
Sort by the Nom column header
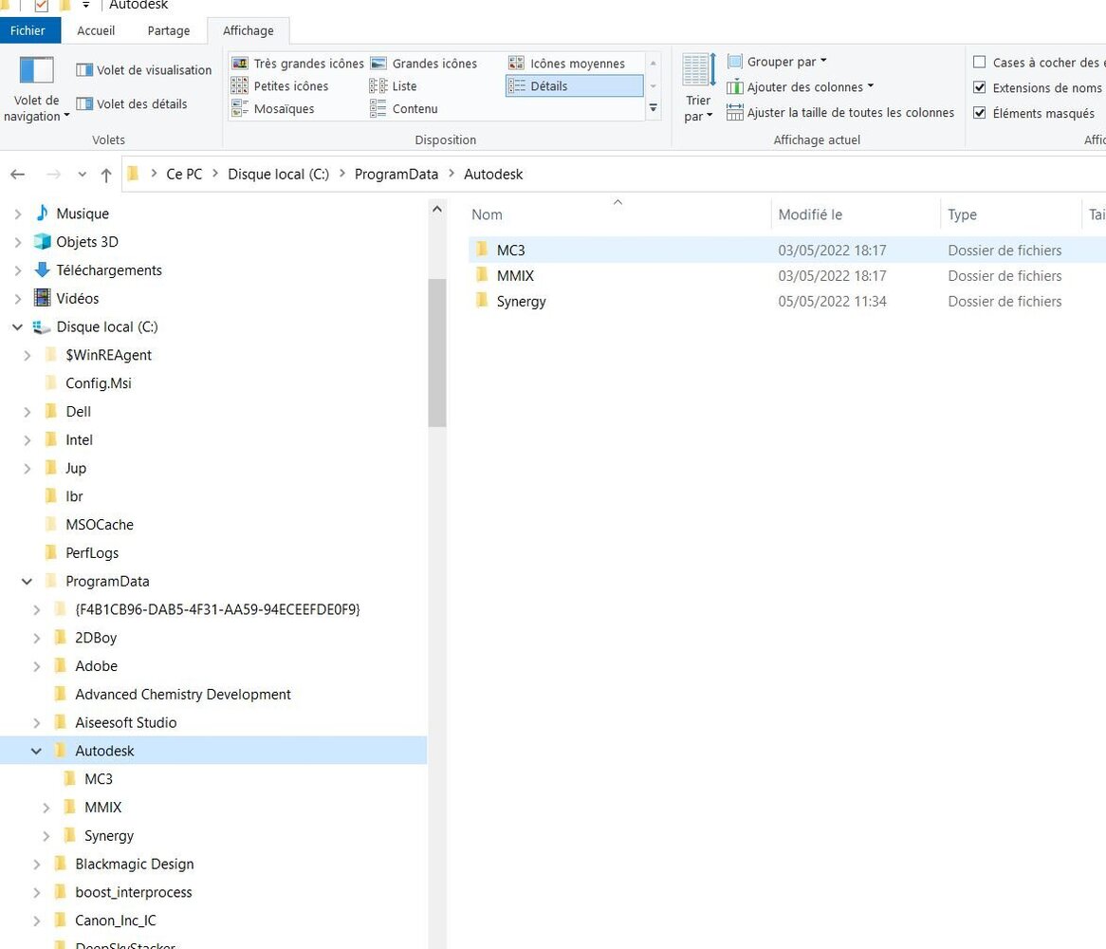(x=619, y=214)
